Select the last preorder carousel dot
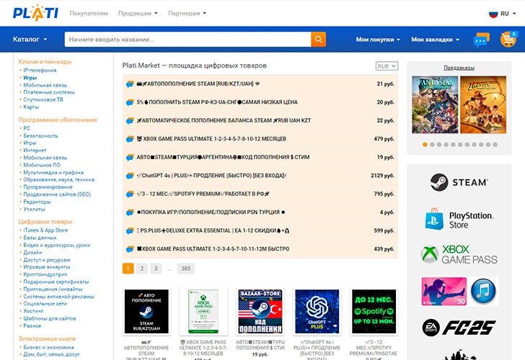This screenshot has height=360, width=525. (495, 145)
